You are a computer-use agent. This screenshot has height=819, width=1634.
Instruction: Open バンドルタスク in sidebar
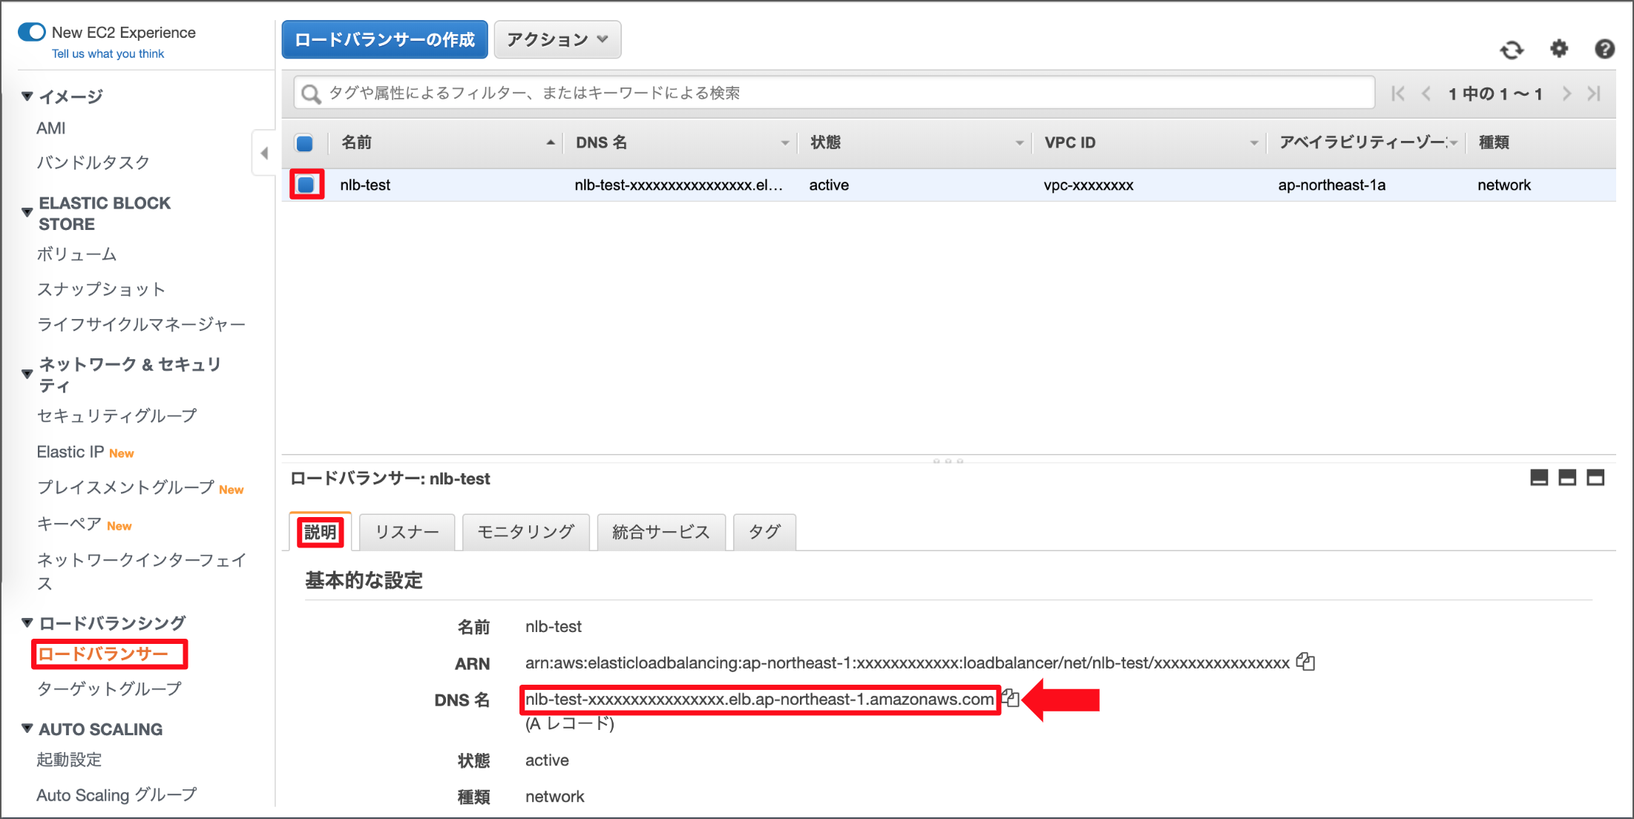93,162
